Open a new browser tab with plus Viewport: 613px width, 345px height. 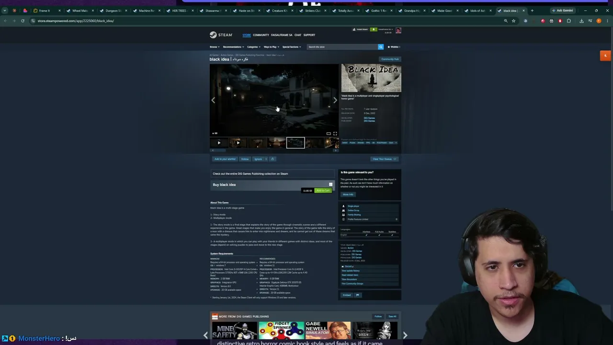532,11
